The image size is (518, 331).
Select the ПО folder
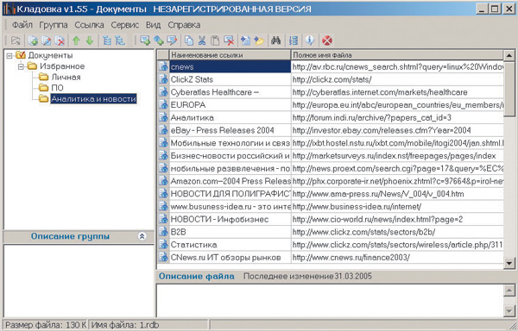click(57, 88)
